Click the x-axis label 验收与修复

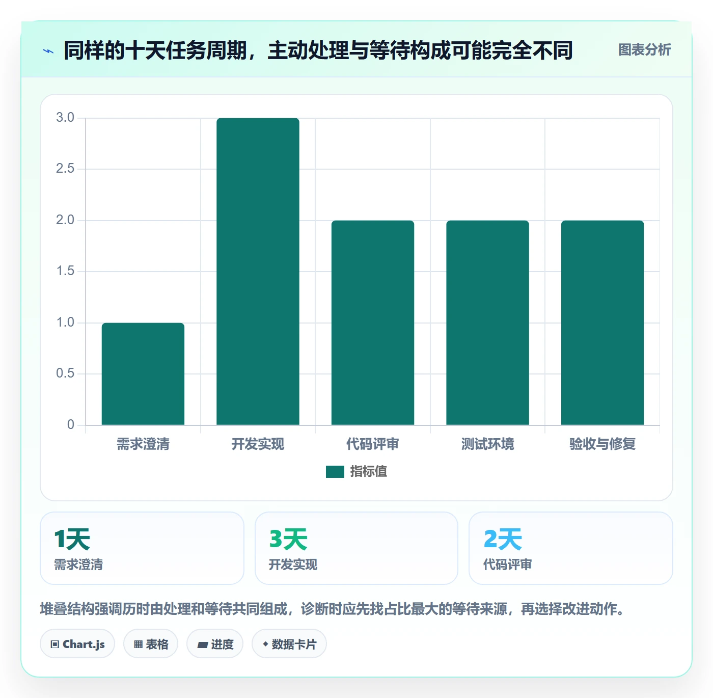click(602, 444)
